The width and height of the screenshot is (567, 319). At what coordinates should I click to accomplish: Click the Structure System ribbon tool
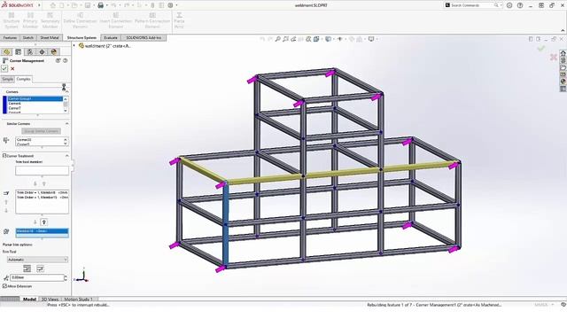tap(12, 20)
